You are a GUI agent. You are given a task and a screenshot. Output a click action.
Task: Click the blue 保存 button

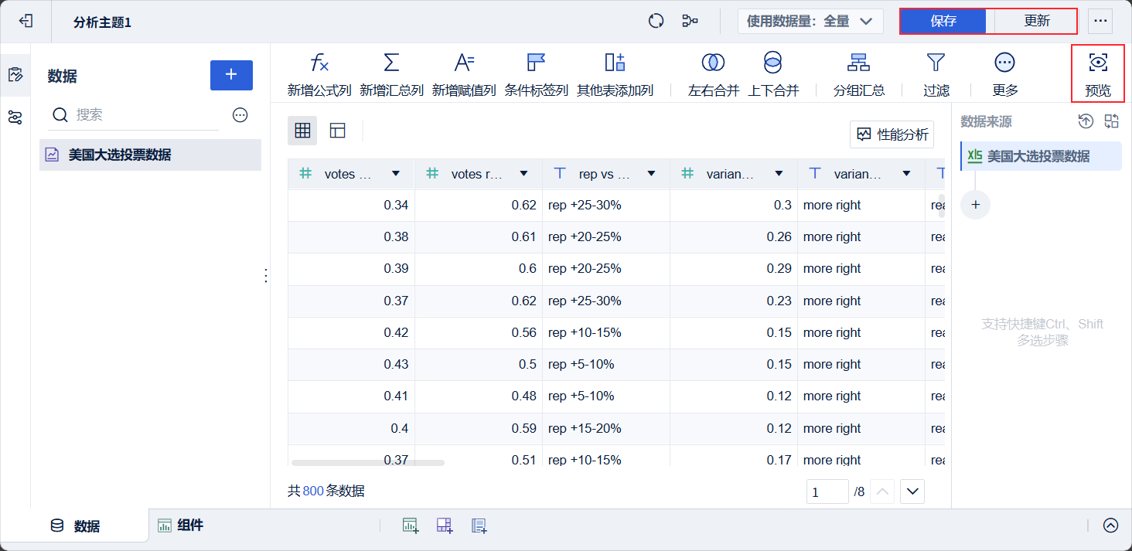(943, 22)
